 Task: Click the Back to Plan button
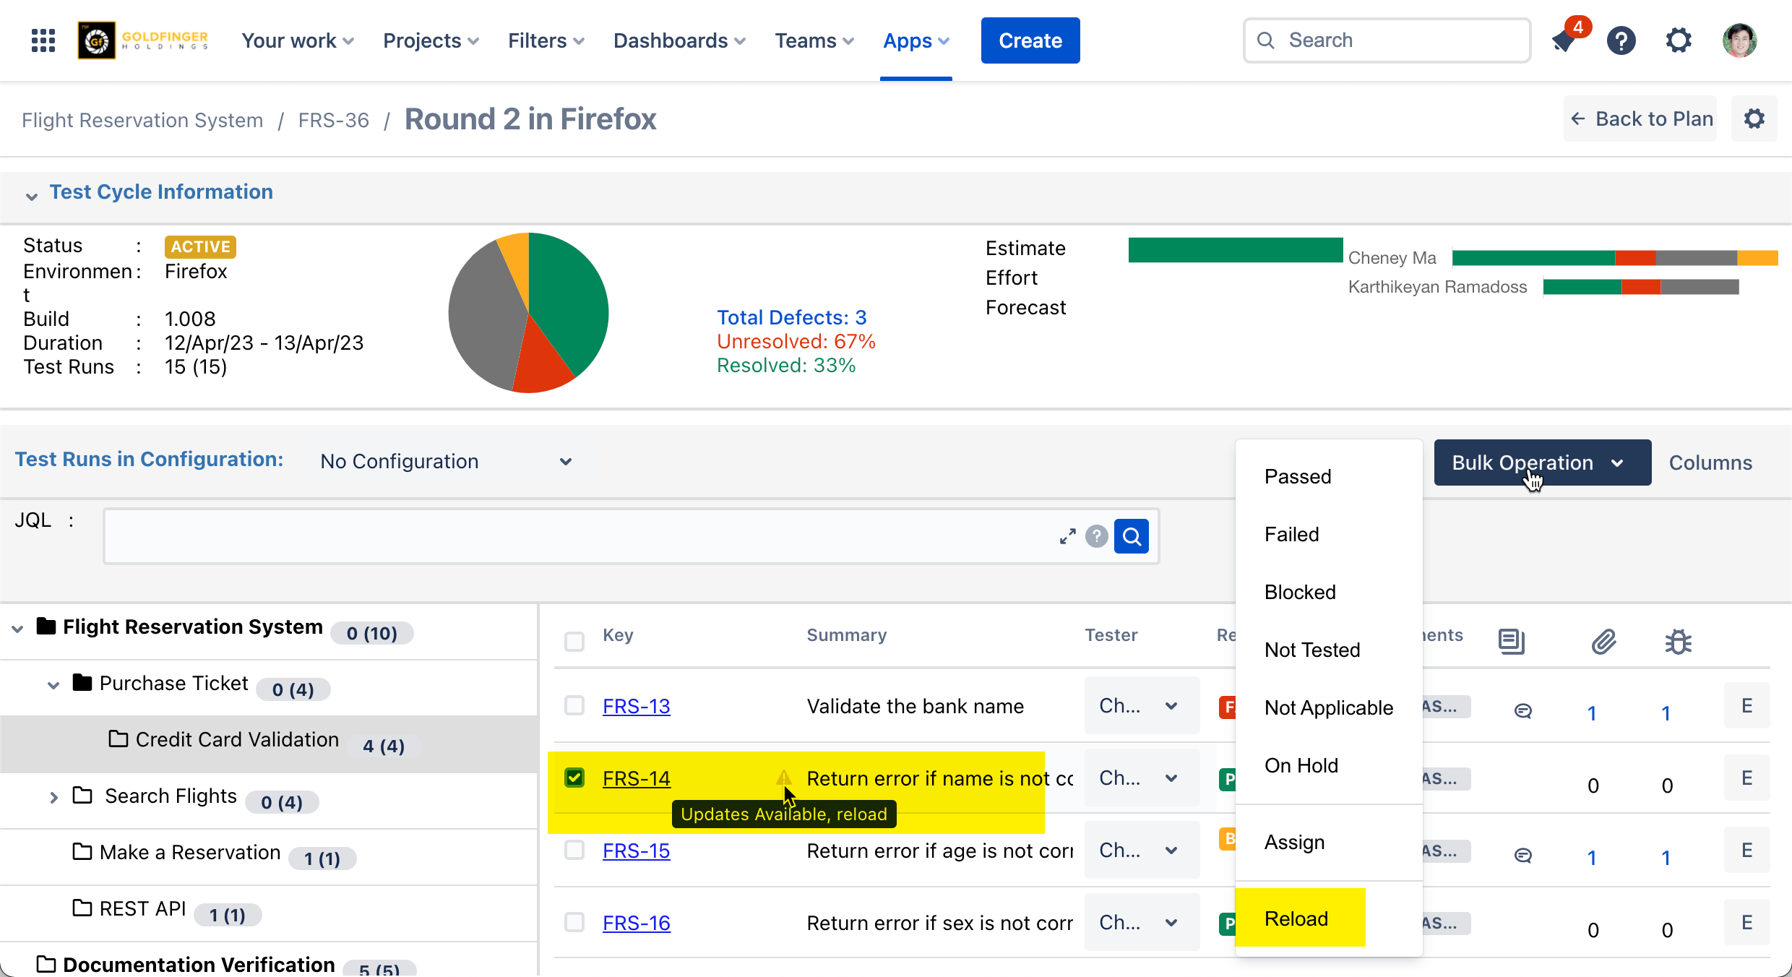[1641, 119]
